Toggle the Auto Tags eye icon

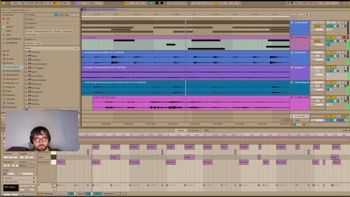point(56,15)
